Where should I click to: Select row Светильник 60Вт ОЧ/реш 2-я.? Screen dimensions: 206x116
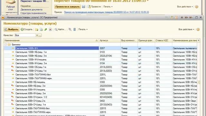point(100,101)
